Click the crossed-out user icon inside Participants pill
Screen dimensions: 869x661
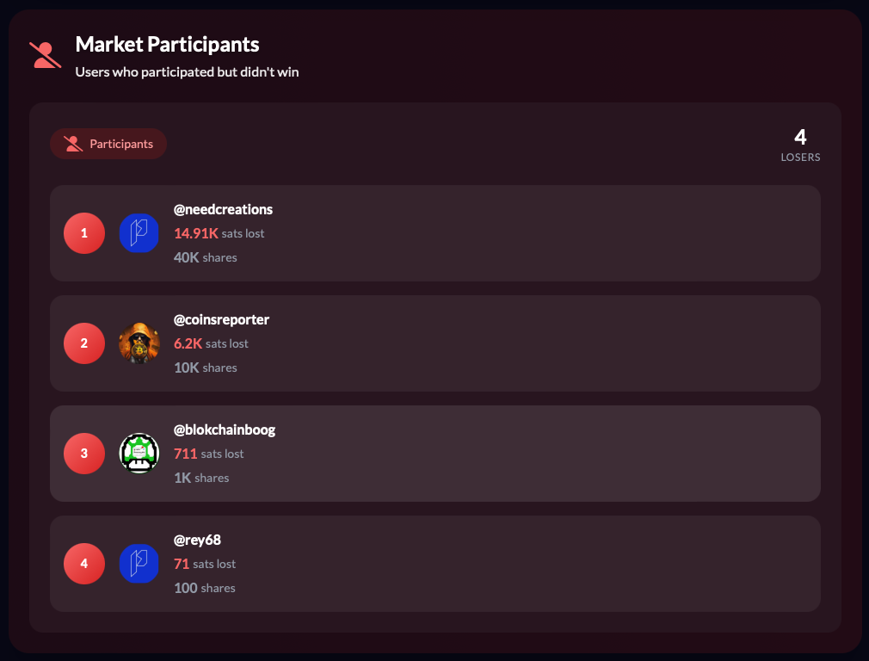coord(72,144)
